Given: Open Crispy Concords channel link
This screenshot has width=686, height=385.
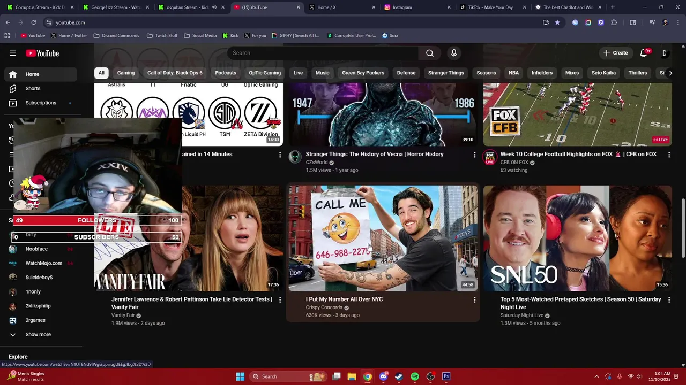Looking at the screenshot, I should (x=324, y=307).
